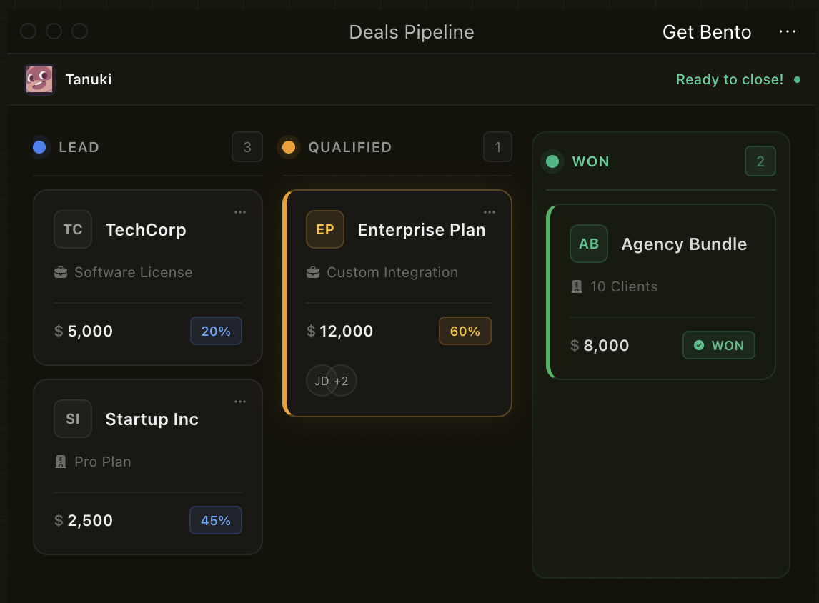The height and width of the screenshot is (603, 819).
Task: Click the Tanuki avatar icon
Action: pyautogui.click(x=39, y=79)
